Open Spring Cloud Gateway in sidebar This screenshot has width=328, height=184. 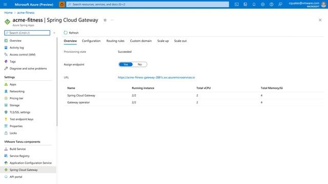click(x=24, y=170)
